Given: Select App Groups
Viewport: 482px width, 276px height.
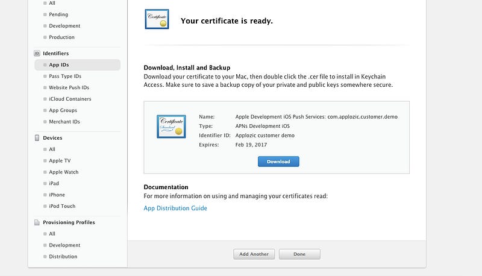Looking at the screenshot, I should (x=63, y=110).
